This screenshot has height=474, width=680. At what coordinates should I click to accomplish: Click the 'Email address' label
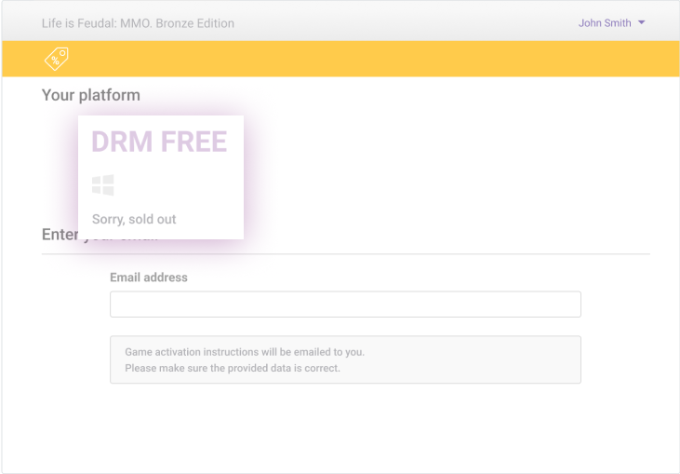point(149,278)
